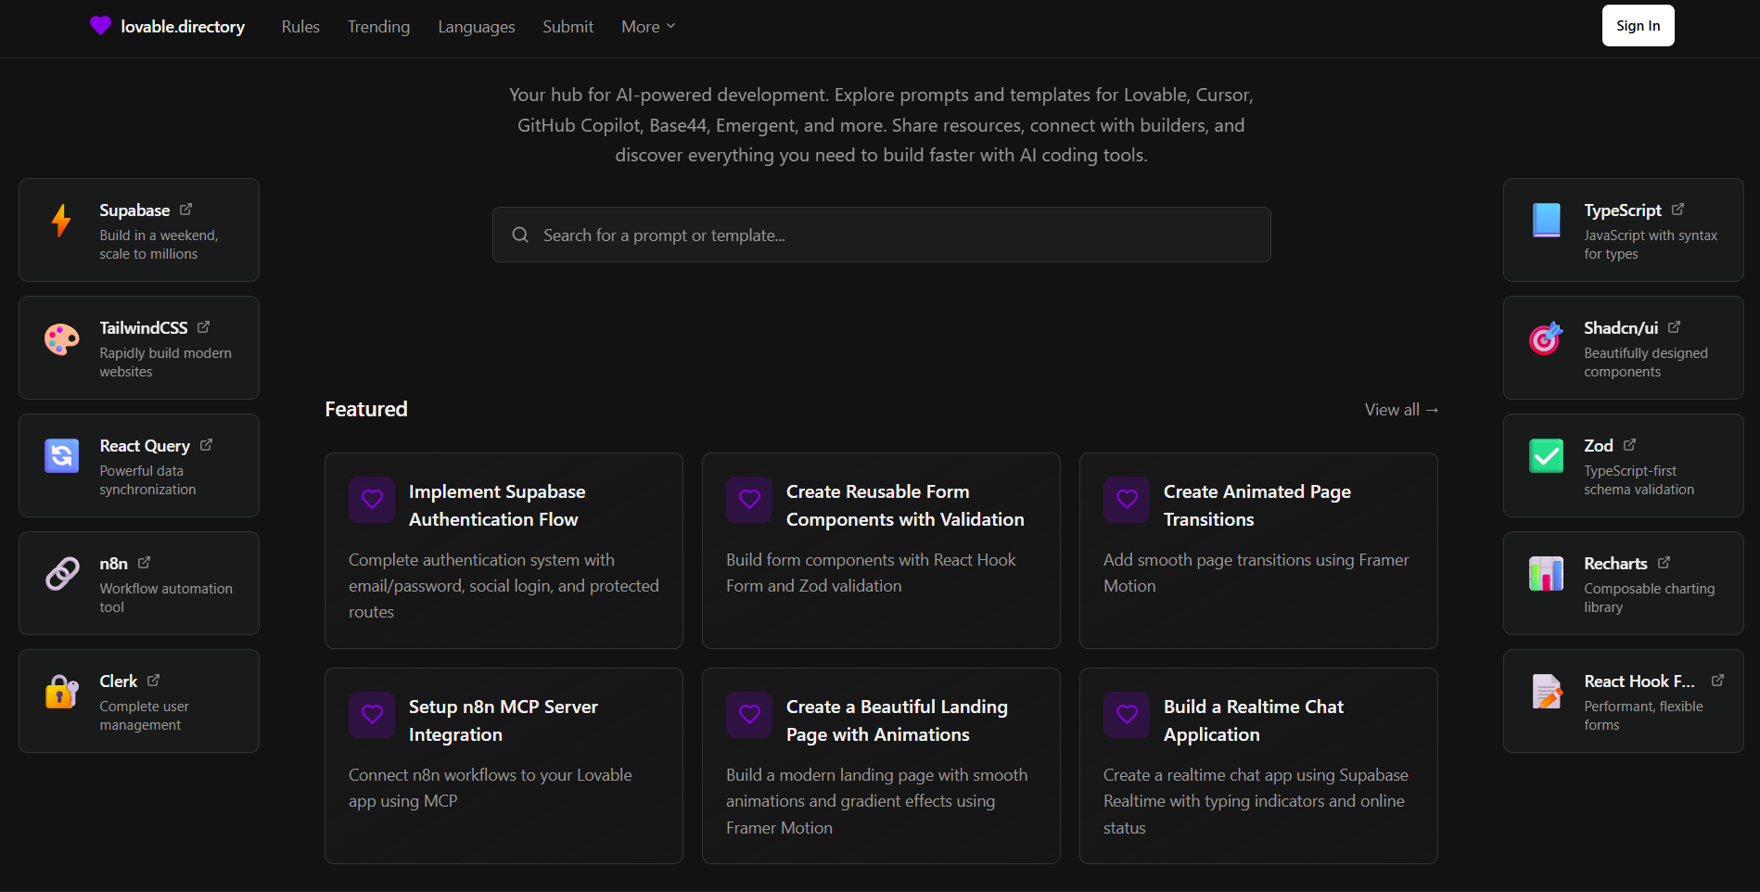Open the Rules menu item
The width and height of the screenshot is (1760, 892).
point(300,27)
